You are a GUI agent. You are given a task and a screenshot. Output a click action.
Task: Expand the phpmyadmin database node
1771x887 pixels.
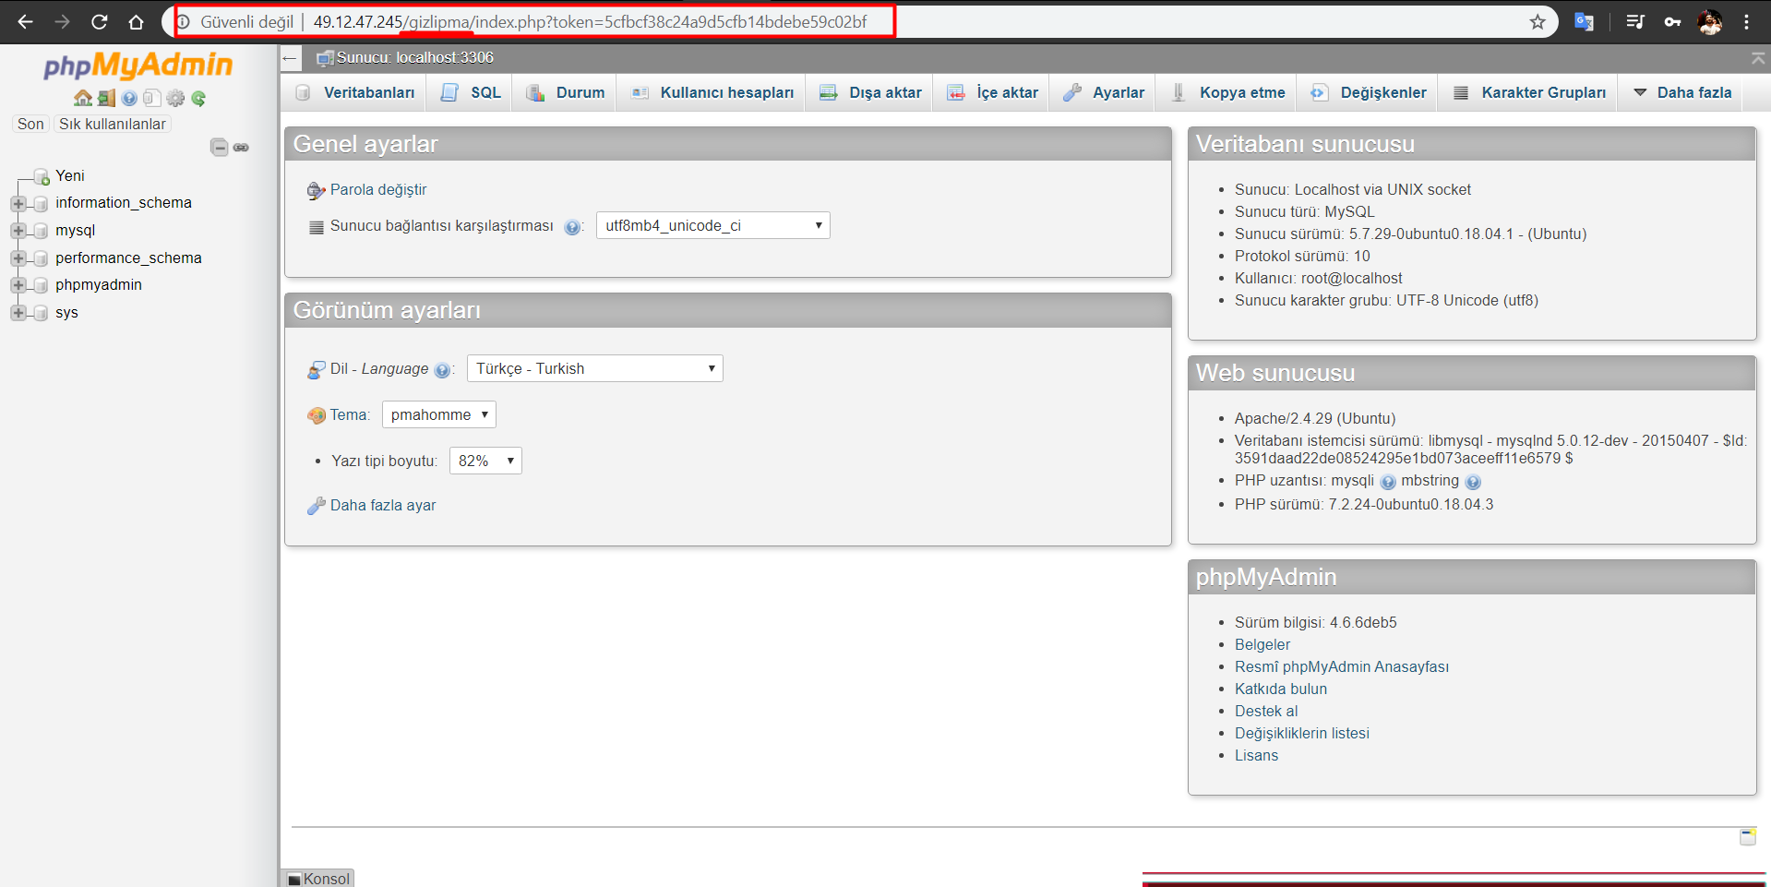pos(18,285)
